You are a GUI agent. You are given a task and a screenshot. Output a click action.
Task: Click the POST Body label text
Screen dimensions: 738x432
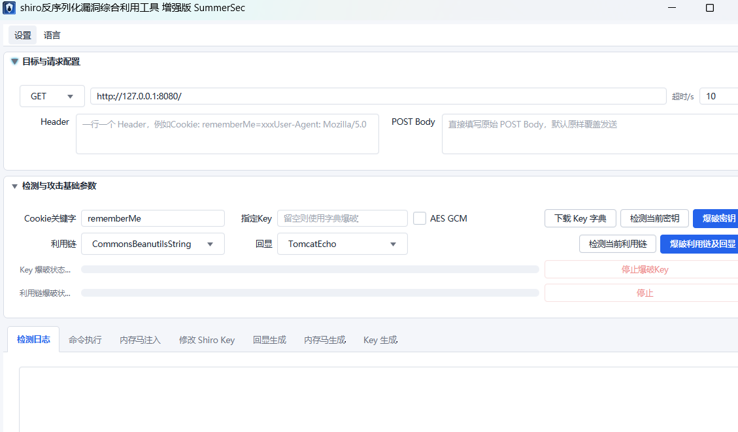[413, 122]
